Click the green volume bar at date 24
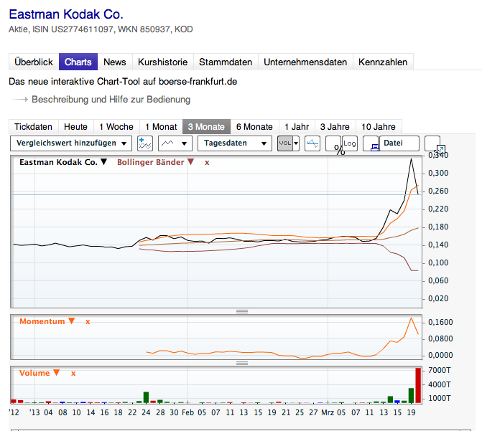 pos(146,397)
